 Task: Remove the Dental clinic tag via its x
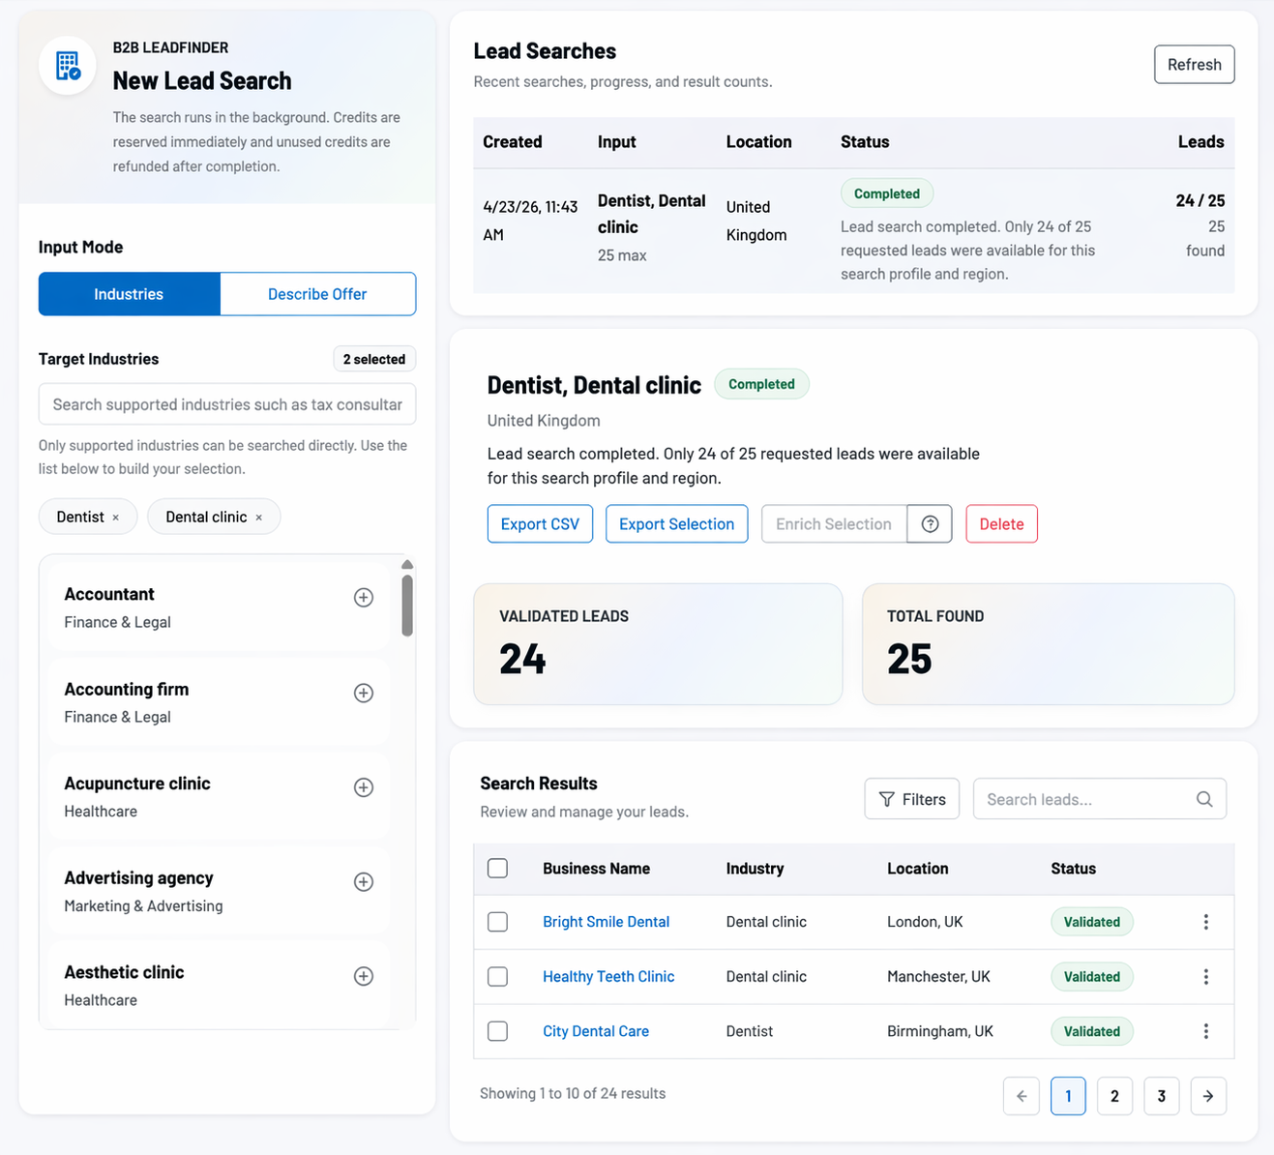[259, 518]
